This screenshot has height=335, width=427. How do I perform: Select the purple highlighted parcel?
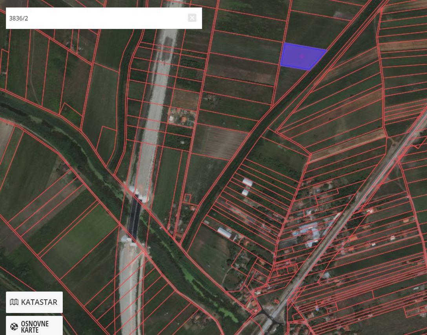(x=302, y=56)
